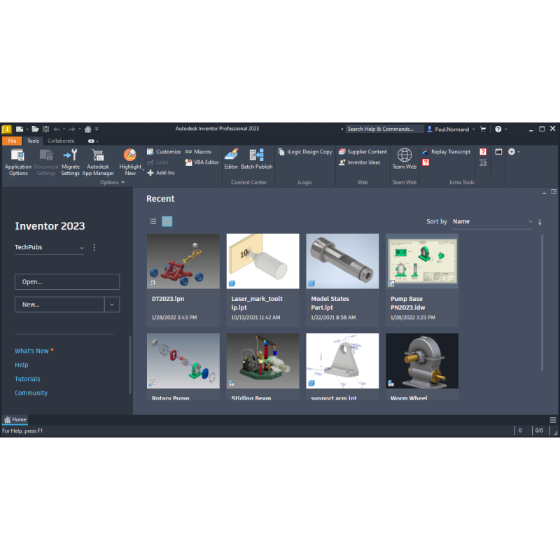The width and height of the screenshot is (560, 560).
Task: Switch recent files to tile view
Action: tap(167, 221)
